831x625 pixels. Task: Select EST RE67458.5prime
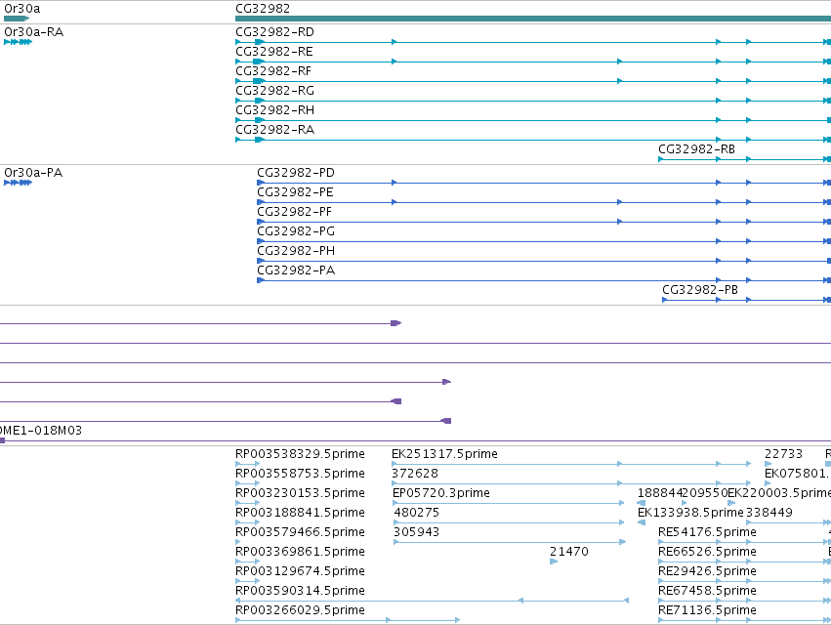point(707,592)
